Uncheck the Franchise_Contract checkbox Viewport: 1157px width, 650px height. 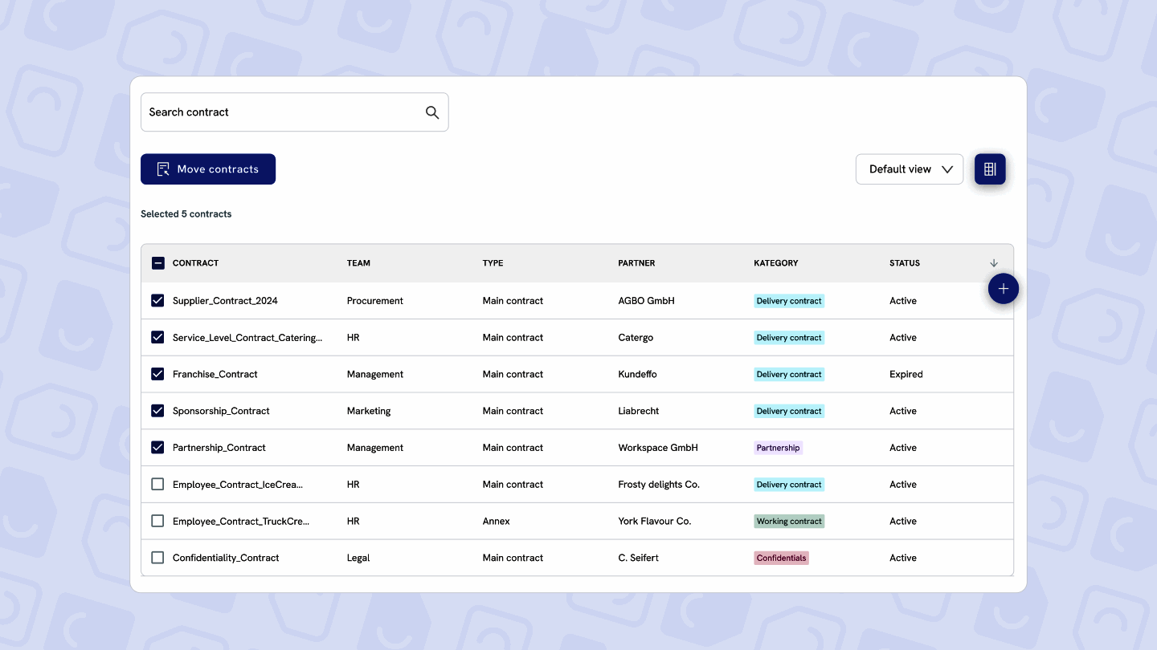tap(157, 374)
